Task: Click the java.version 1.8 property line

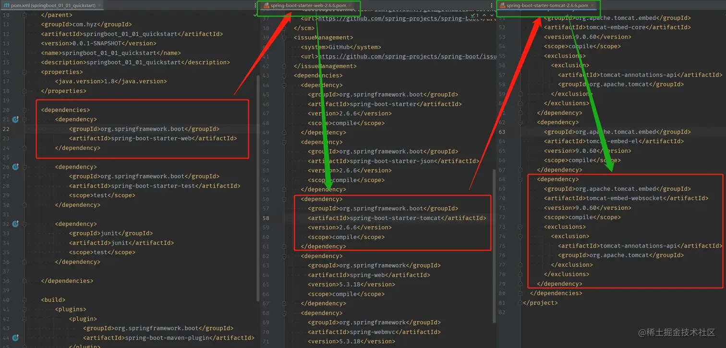Action: 111,81
